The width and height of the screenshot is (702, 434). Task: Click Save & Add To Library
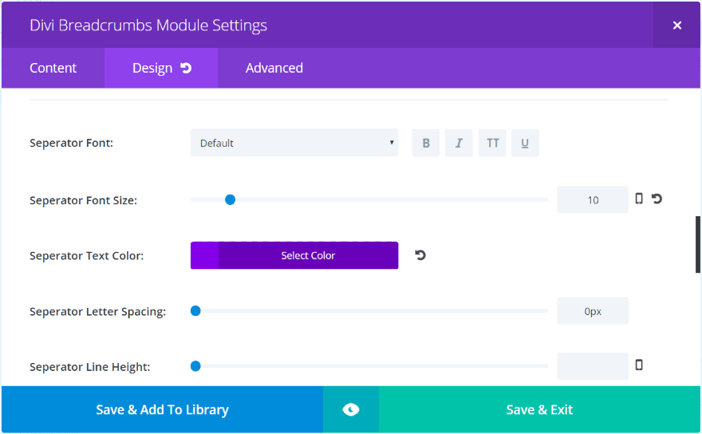pyautogui.click(x=162, y=409)
